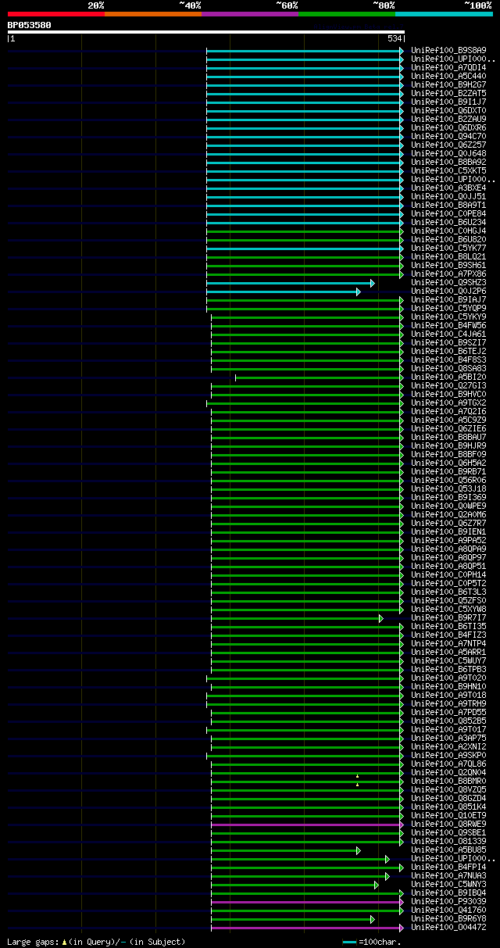Select label UniRef100_C0PH14
500x948 pixels.
click(x=448, y=575)
